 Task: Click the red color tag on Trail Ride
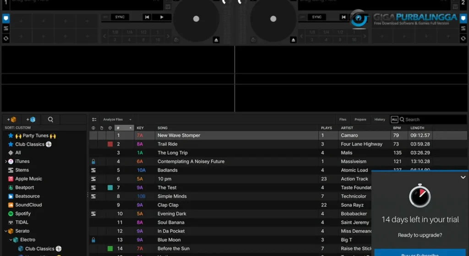[110, 144]
